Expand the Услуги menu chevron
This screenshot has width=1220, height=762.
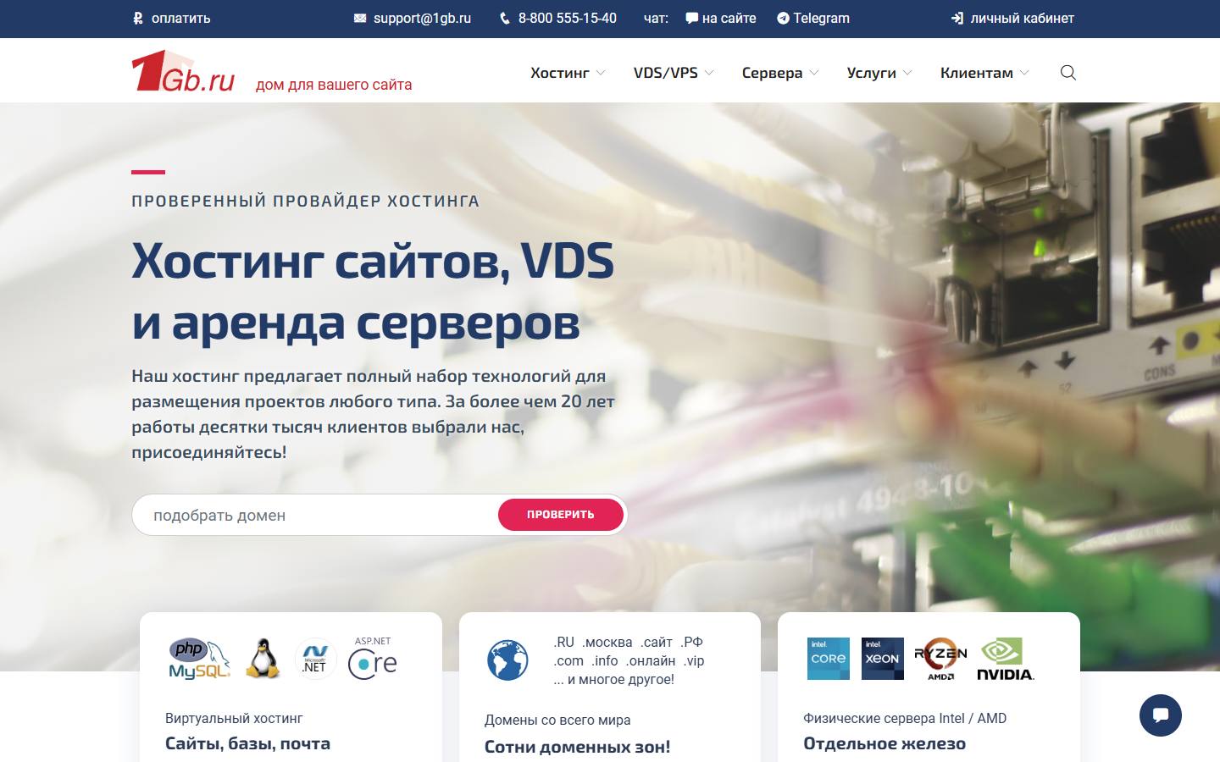pos(907,73)
